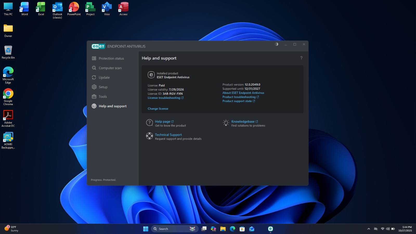Viewport: 416px width, 234px height.
Task: Select the Project desktop shortcut
Action: 90,9
